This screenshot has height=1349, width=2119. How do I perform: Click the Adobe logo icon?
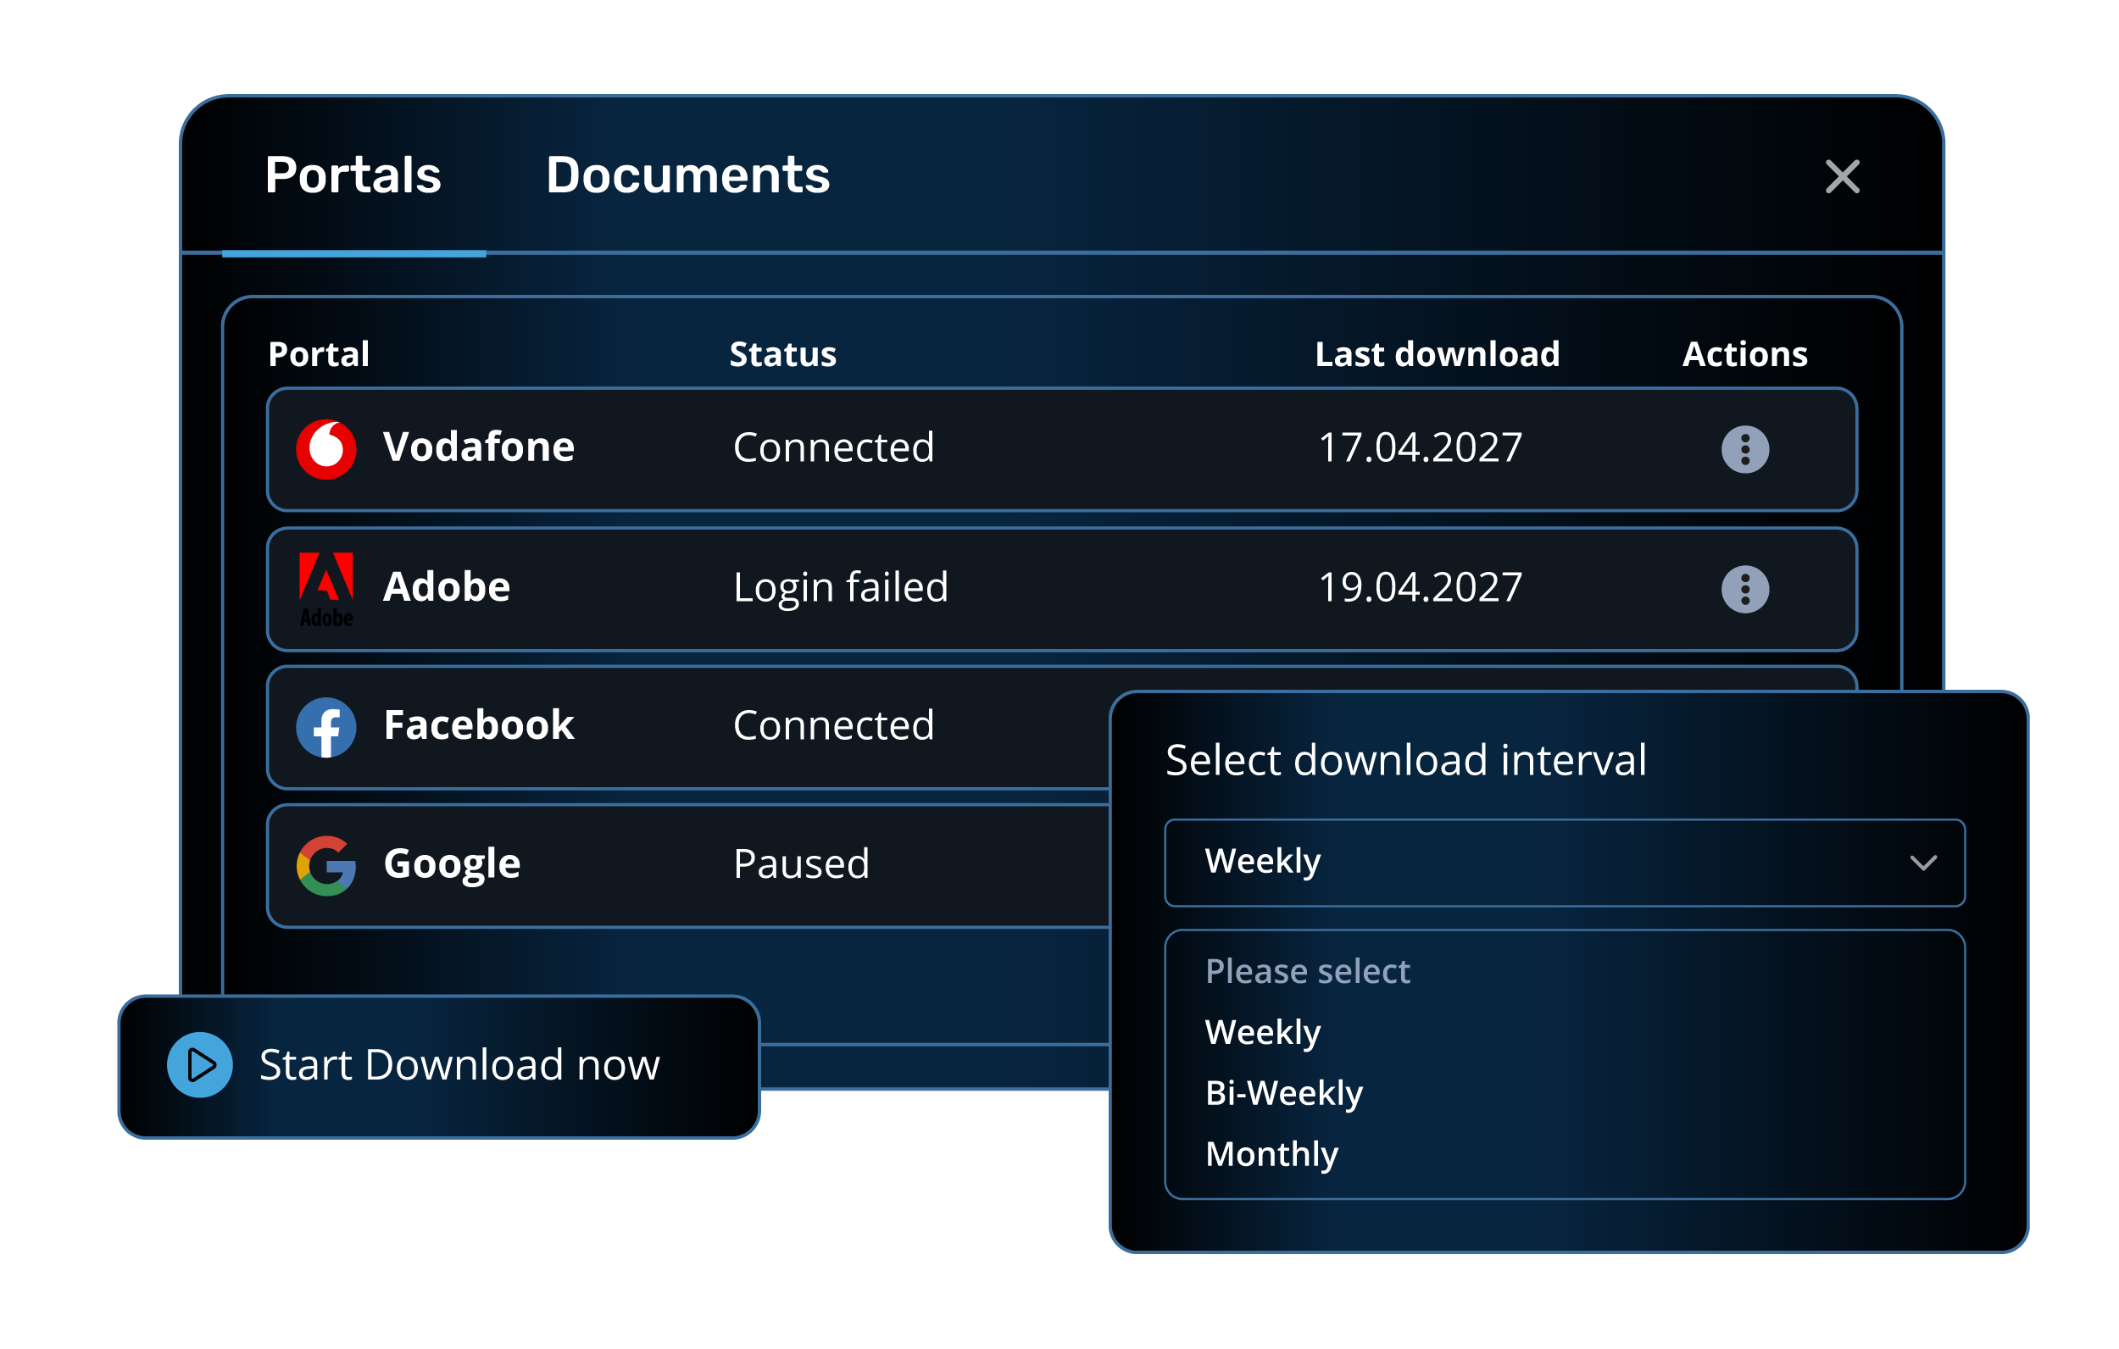325,589
